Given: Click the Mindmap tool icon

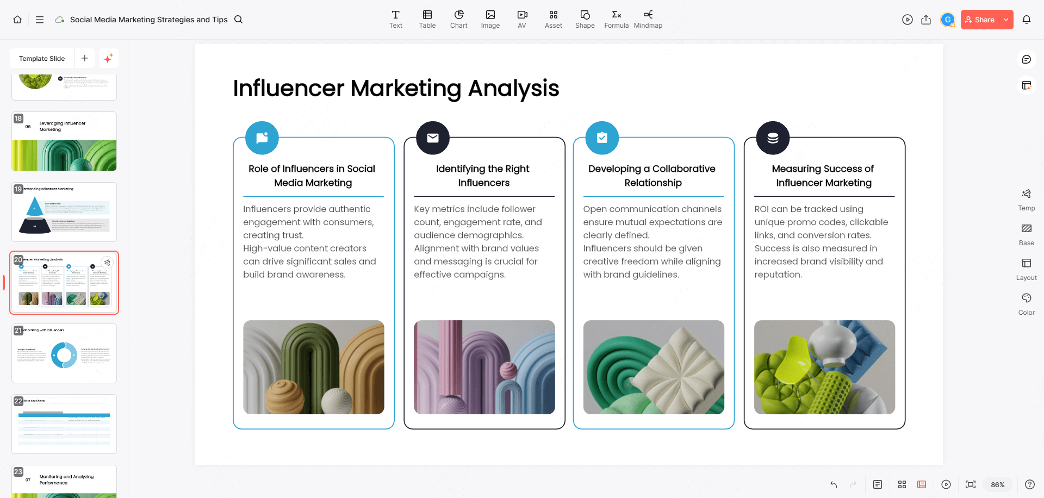Looking at the screenshot, I should pyautogui.click(x=648, y=19).
